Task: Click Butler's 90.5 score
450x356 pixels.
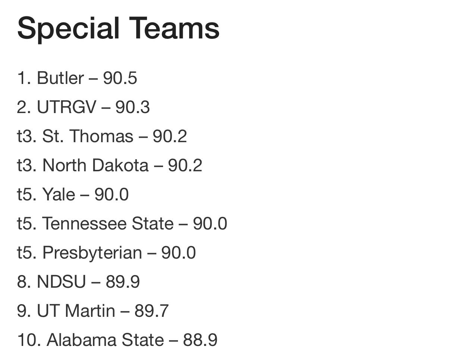Action: (x=120, y=78)
